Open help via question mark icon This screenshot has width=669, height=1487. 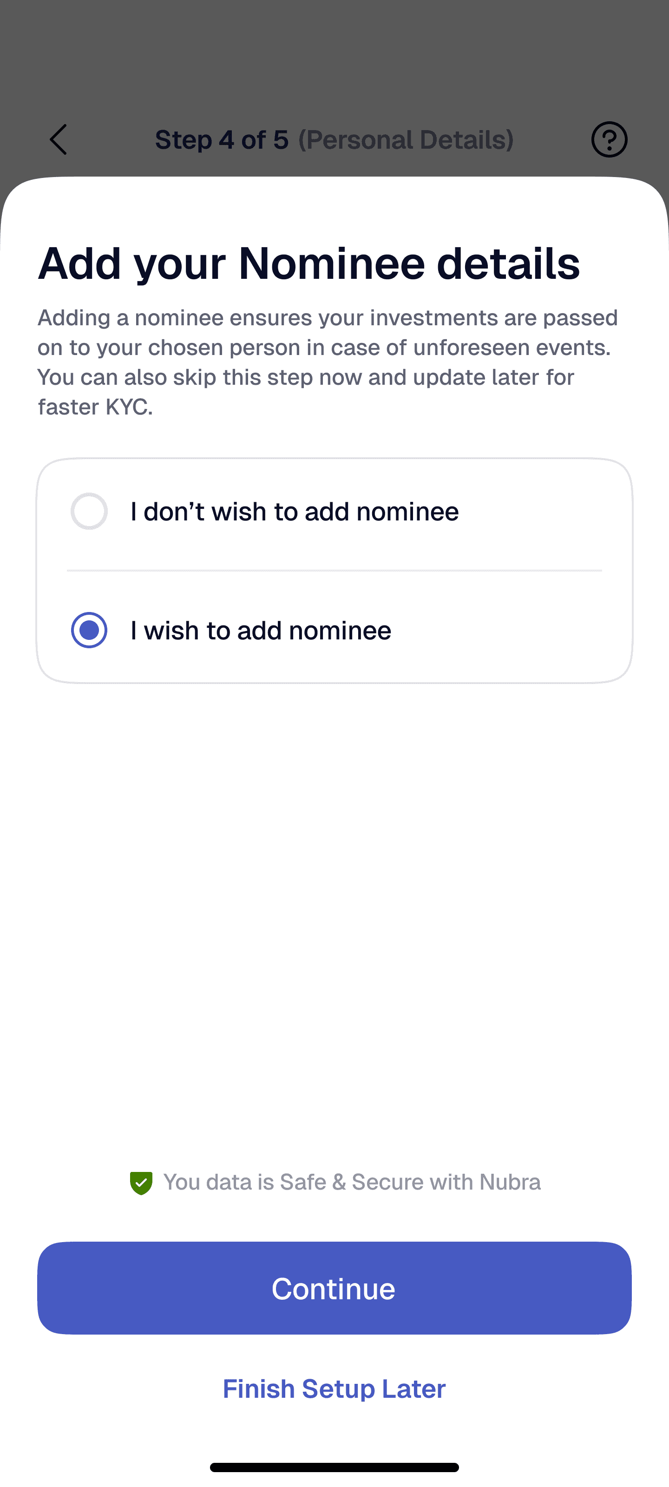[x=609, y=139]
